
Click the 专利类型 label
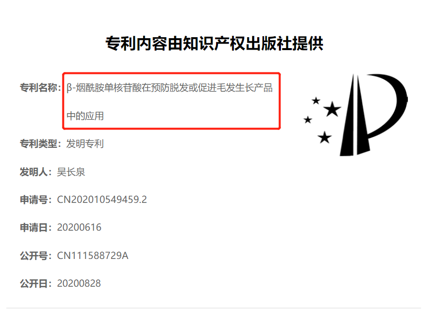click(41, 143)
